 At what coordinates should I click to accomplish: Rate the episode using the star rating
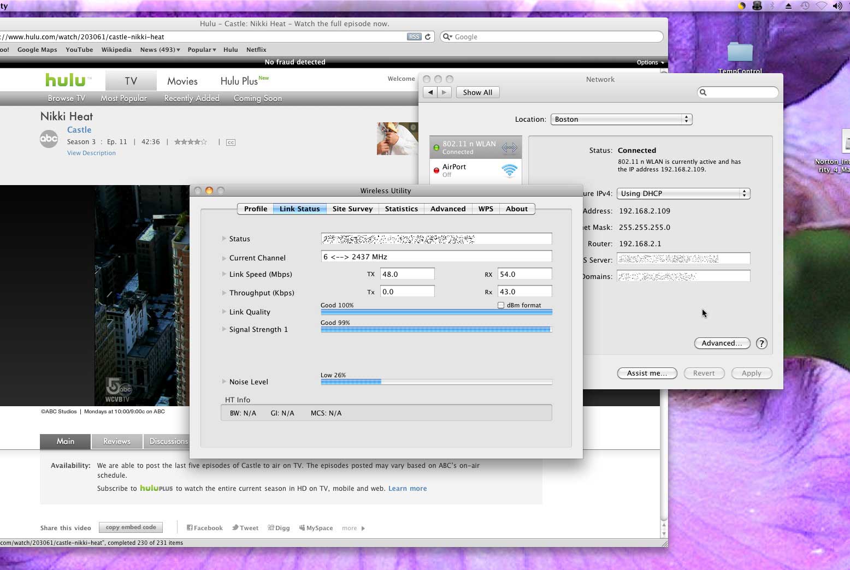[191, 142]
